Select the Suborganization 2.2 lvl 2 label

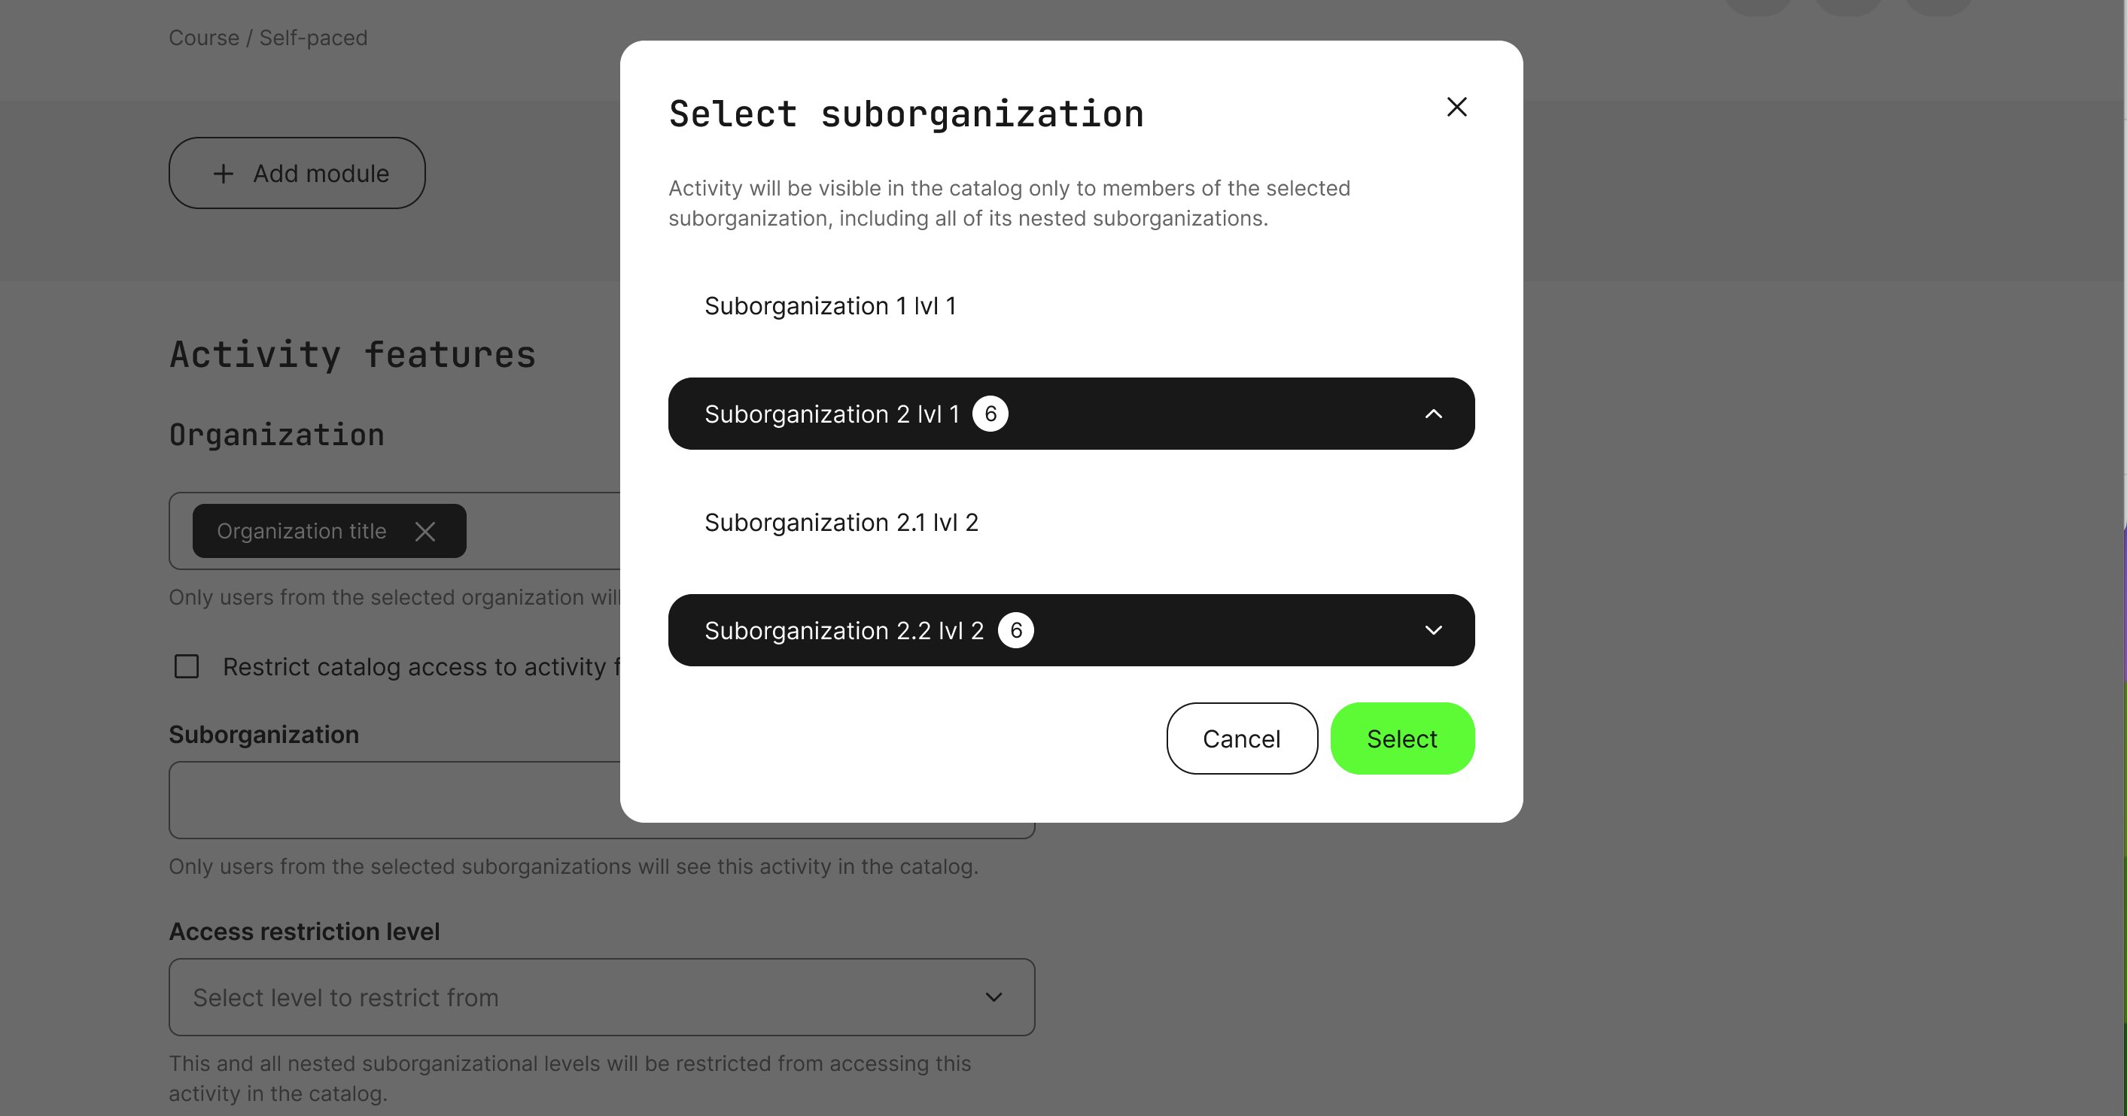pyautogui.click(x=844, y=630)
